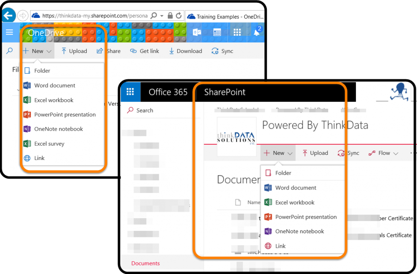The height and width of the screenshot is (274, 417).
Task: Choose Excel workbook in SharePoint New menu
Action: (x=303, y=202)
